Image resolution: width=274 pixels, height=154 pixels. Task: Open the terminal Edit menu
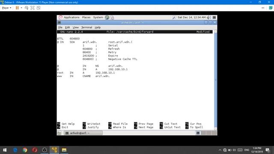pyautogui.click(x=68, y=27)
